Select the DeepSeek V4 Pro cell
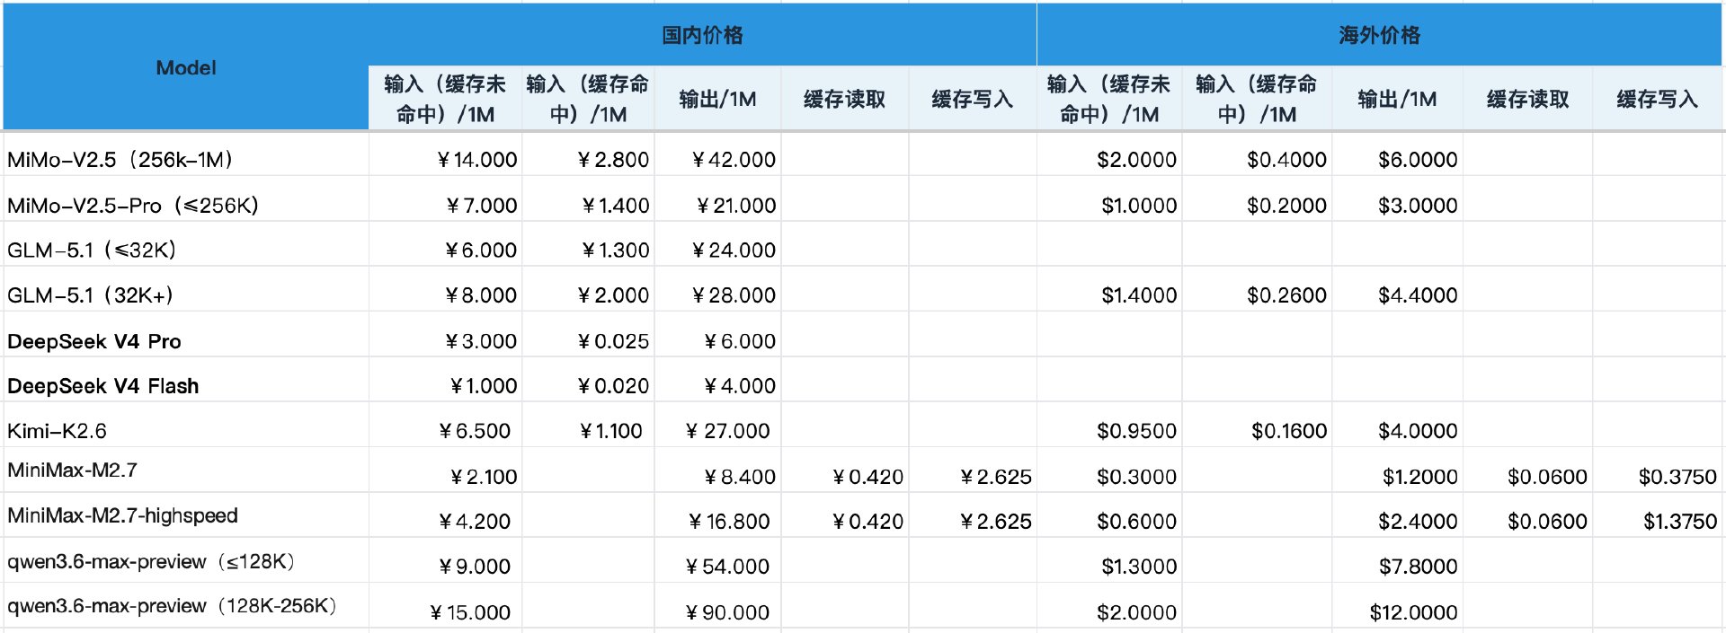The height and width of the screenshot is (633, 1726). pos(94,341)
